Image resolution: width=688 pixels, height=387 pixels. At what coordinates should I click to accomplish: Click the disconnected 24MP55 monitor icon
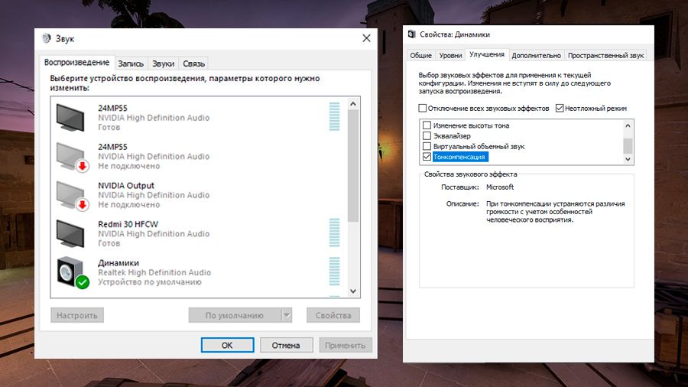[72, 156]
